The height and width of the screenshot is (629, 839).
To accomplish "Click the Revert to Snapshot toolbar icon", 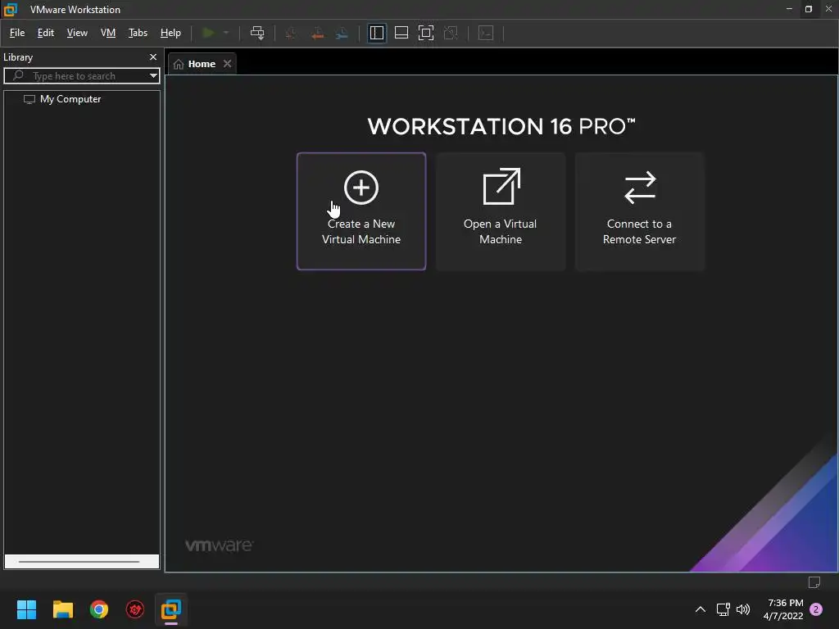I will (x=317, y=33).
